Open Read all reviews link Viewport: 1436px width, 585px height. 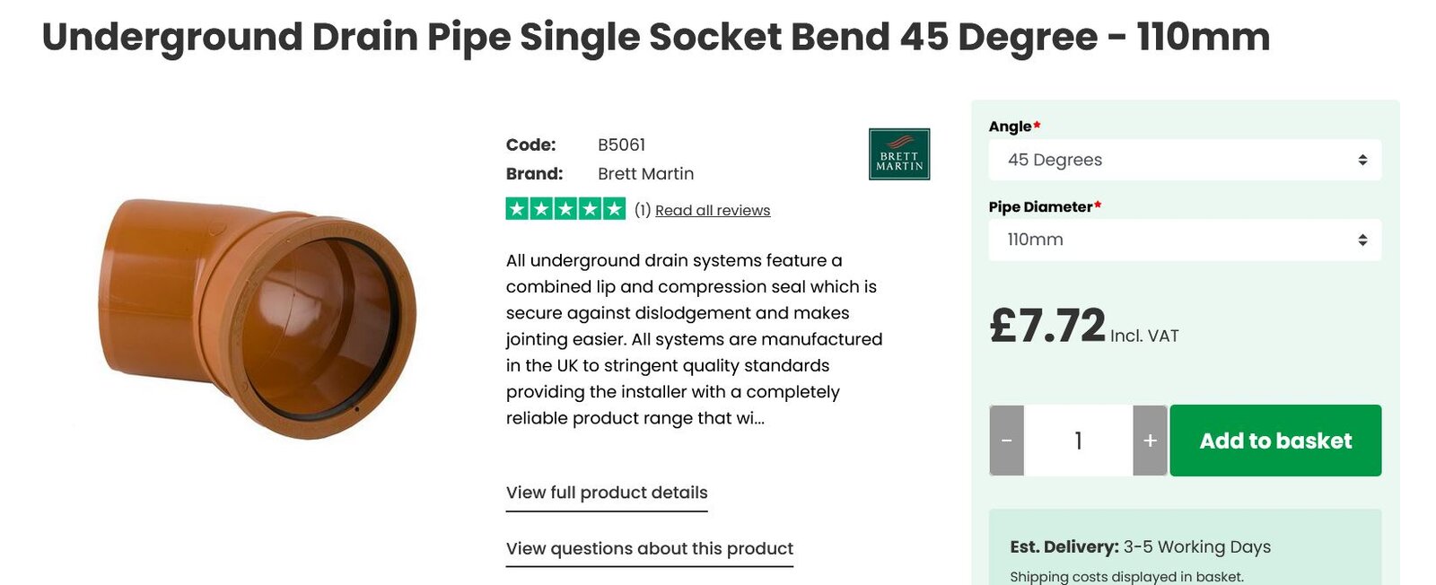(712, 209)
